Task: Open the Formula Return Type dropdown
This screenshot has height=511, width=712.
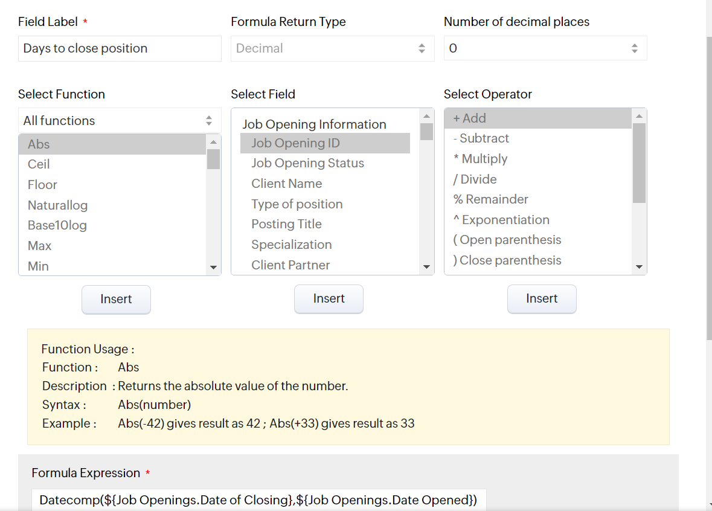Action: click(332, 48)
